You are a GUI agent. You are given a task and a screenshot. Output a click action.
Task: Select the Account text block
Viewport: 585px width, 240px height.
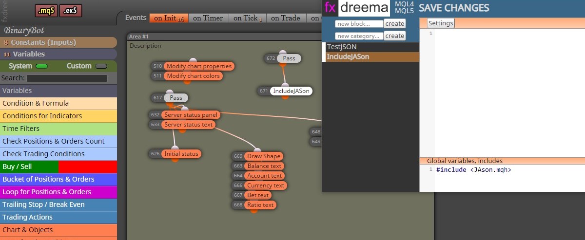265,176
